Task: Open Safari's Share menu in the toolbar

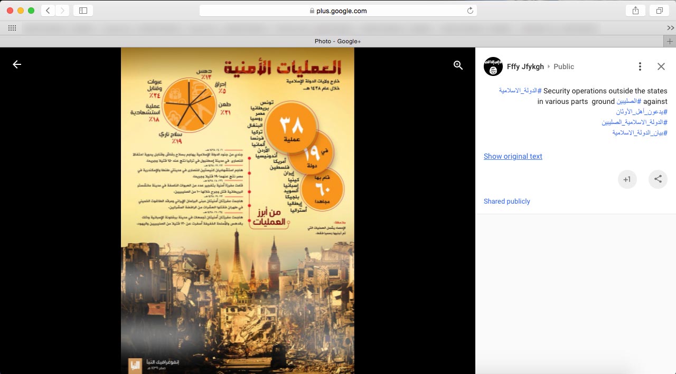Action: pyautogui.click(x=635, y=11)
